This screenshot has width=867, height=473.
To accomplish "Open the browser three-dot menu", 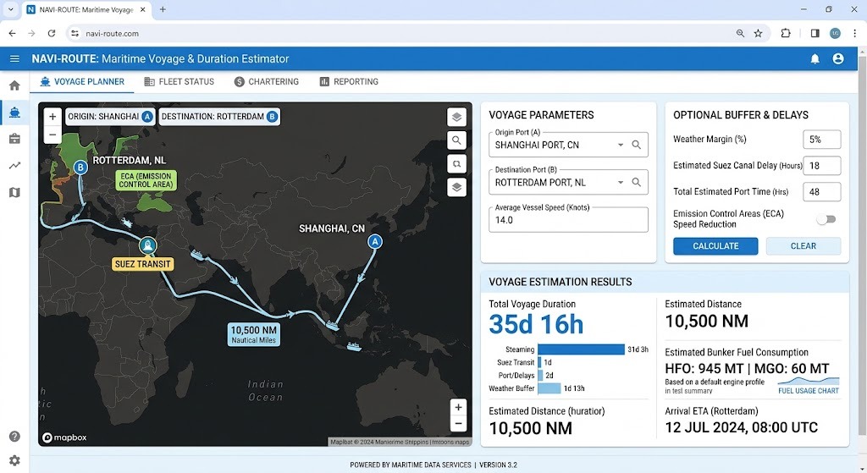I will (854, 33).
